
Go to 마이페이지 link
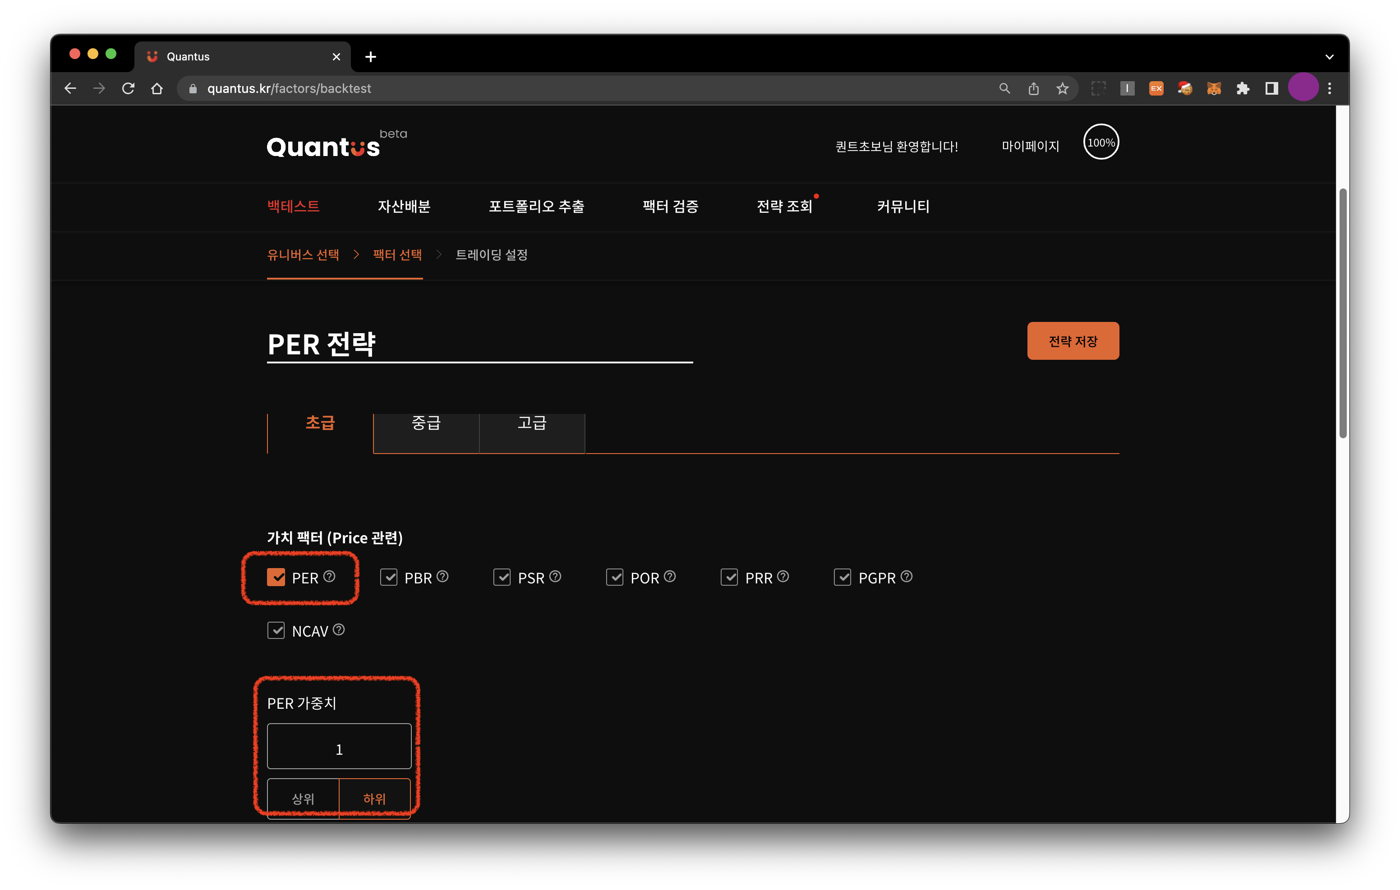(1030, 146)
